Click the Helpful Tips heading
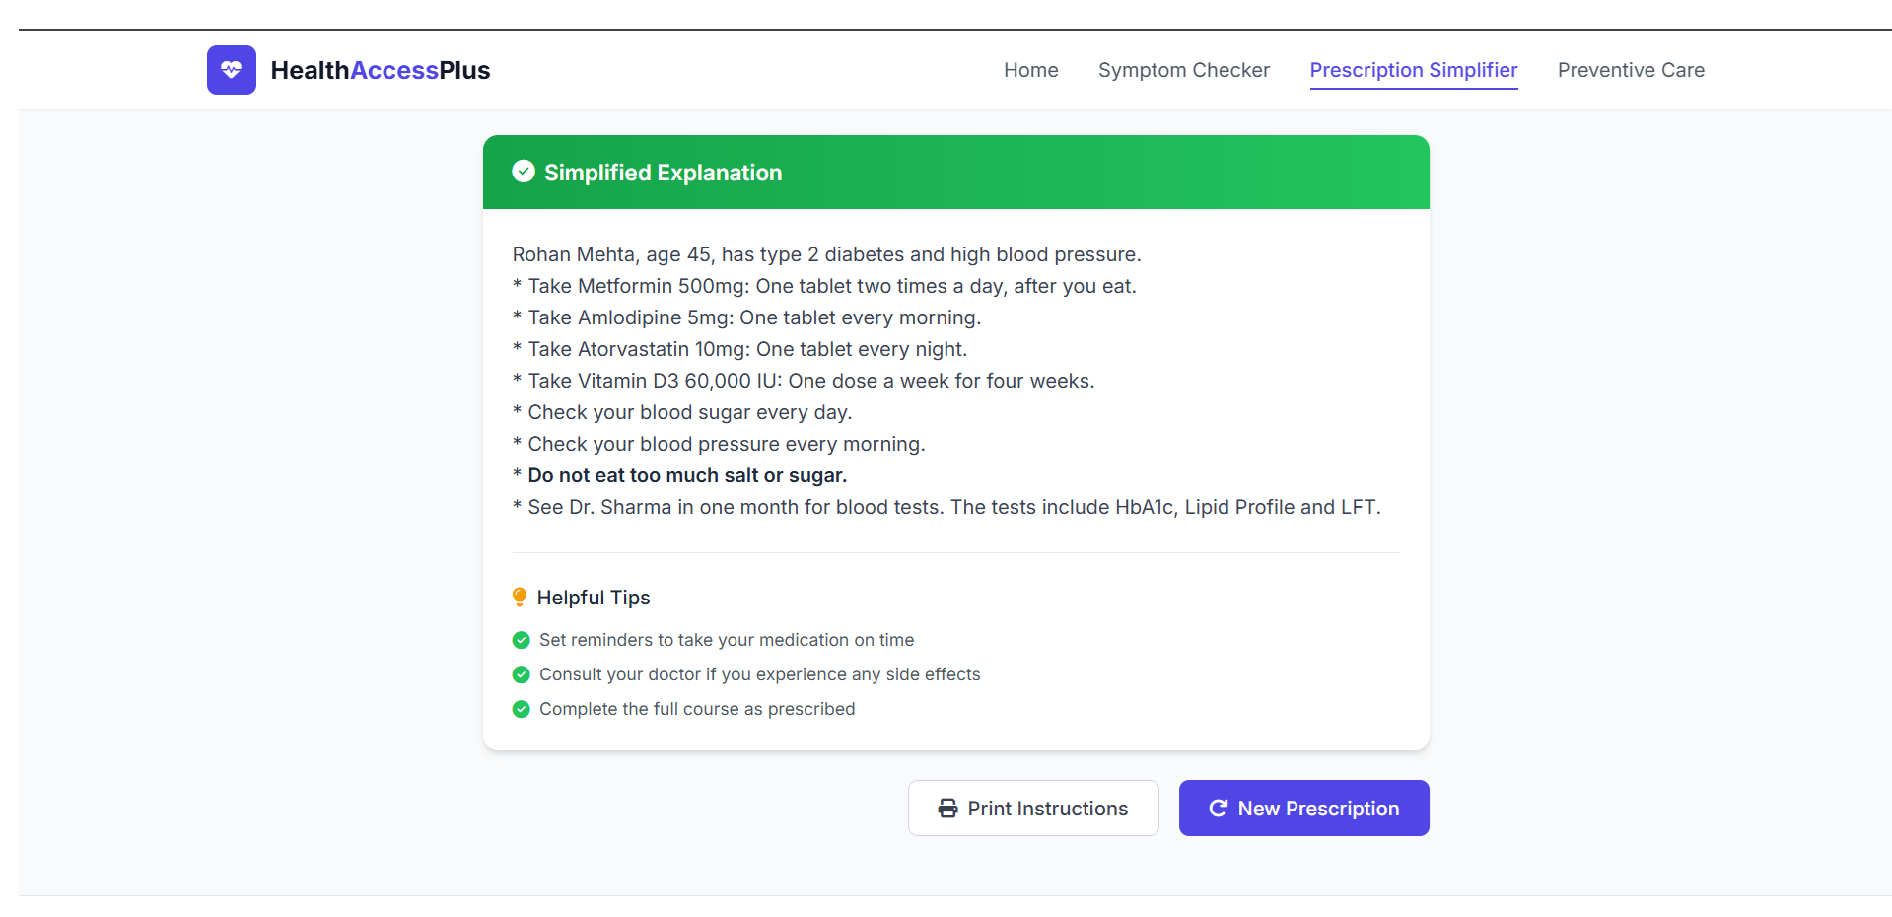1892x917 pixels. pyautogui.click(x=594, y=598)
